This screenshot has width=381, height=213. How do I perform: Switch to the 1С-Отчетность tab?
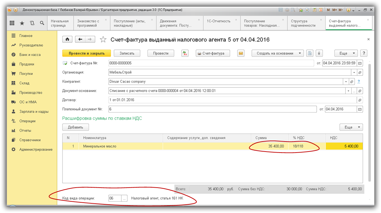(218, 21)
